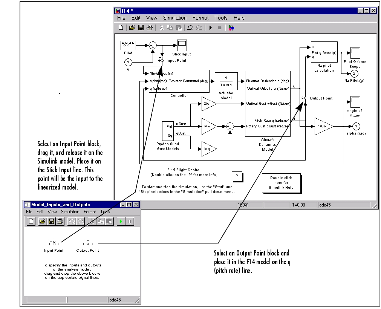Click New model icon in f14 toolbar
Image resolution: width=381 pixels, height=309 pixels.
[x=121, y=28]
